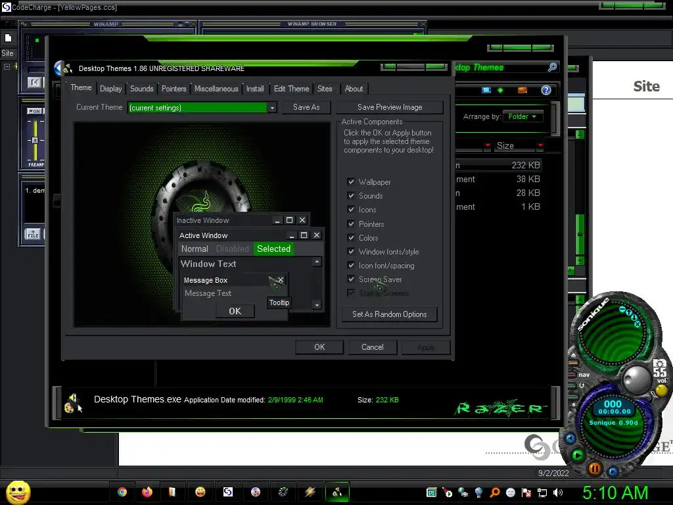673x505 pixels.
Task: Open the Size column dropdown arrow
Action: click(540, 145)
